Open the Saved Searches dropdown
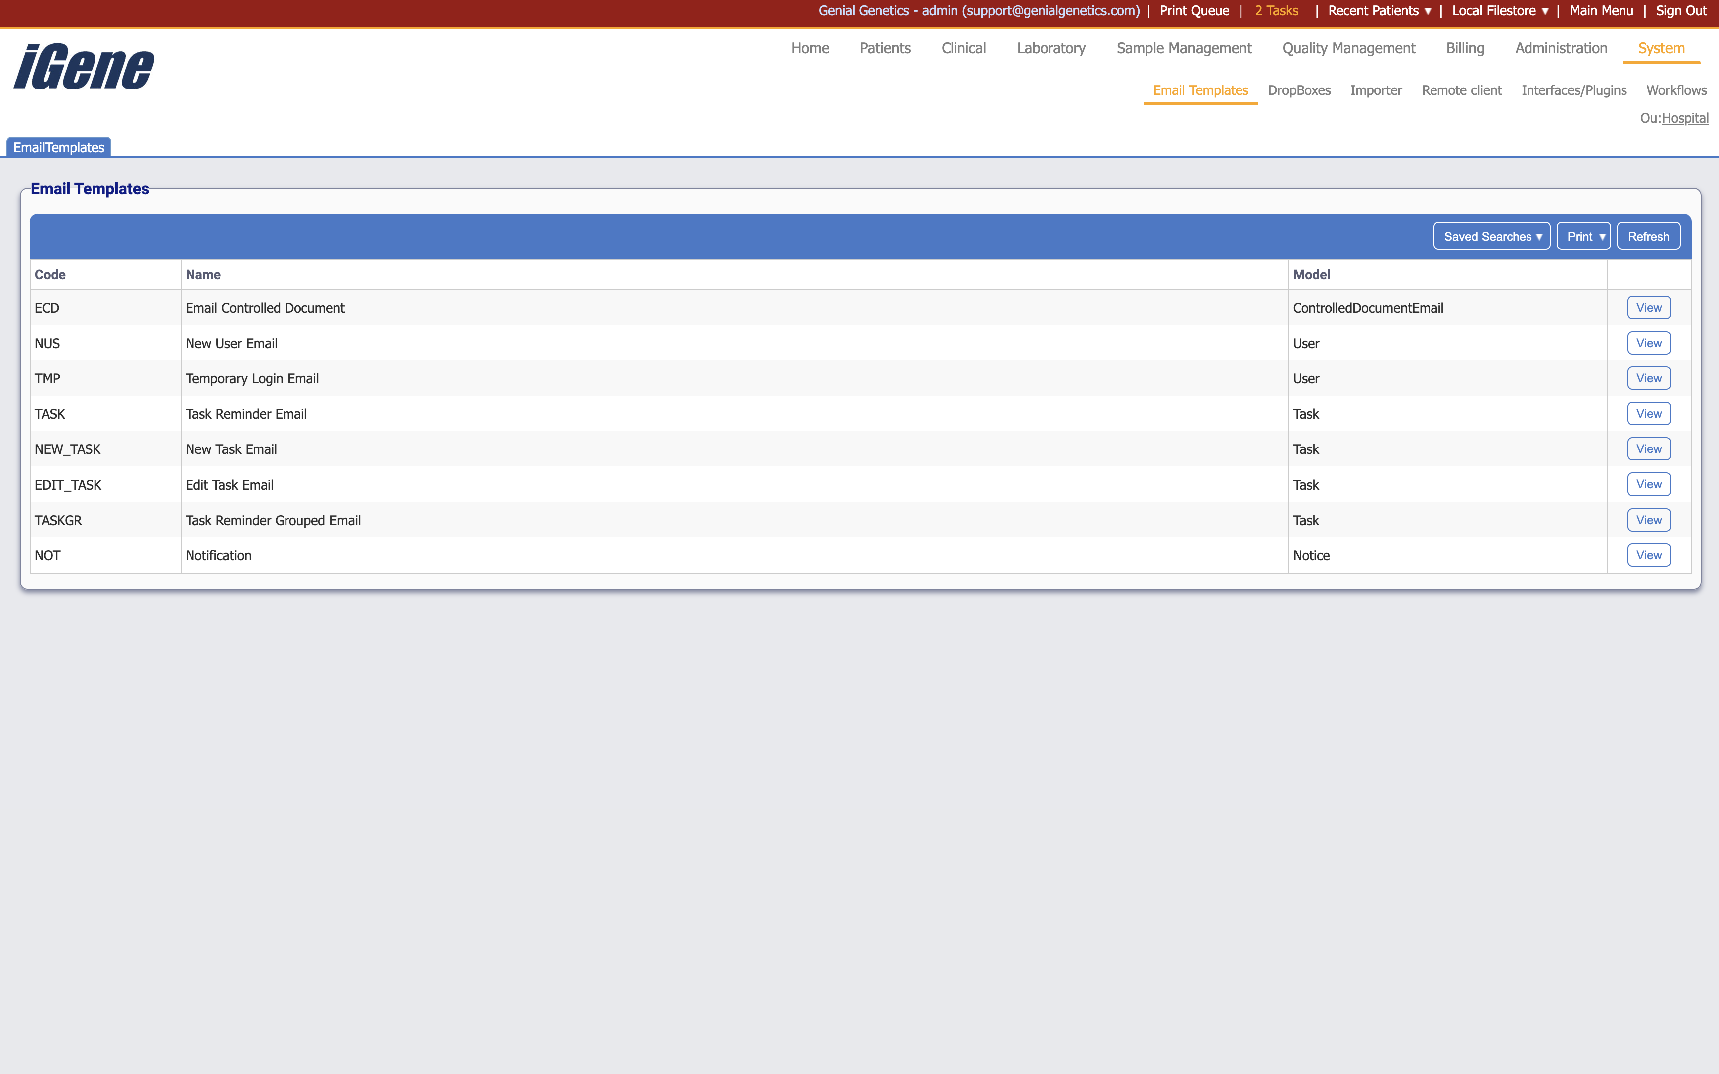Image resolution: width=1719 pixels, height=1074 pixels. tap(1492, 236)
